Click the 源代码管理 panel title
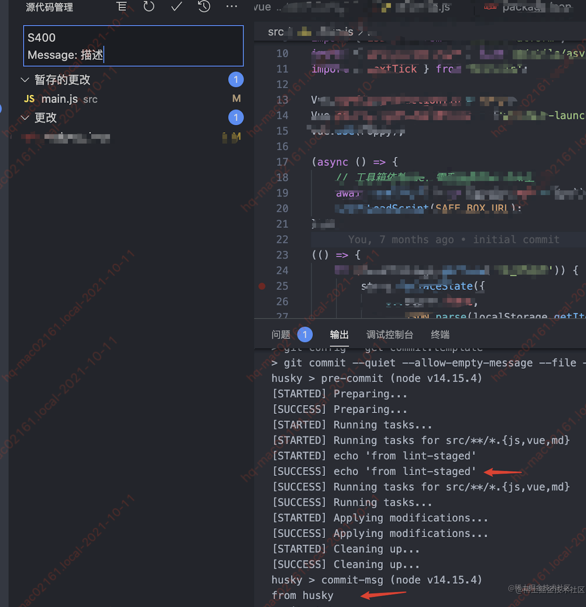The width and height of the screenshot is (586, 607). (50, 7)
